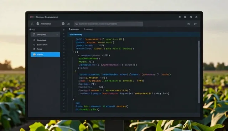The width and height of the screenshot is (228, 131).
Task: Click the person-with-dash icon in the toolbar
Action: 196,24
